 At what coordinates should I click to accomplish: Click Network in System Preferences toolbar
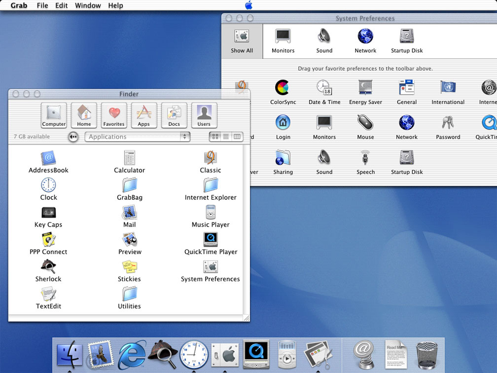pyautogui.click(x=365, y=41)
